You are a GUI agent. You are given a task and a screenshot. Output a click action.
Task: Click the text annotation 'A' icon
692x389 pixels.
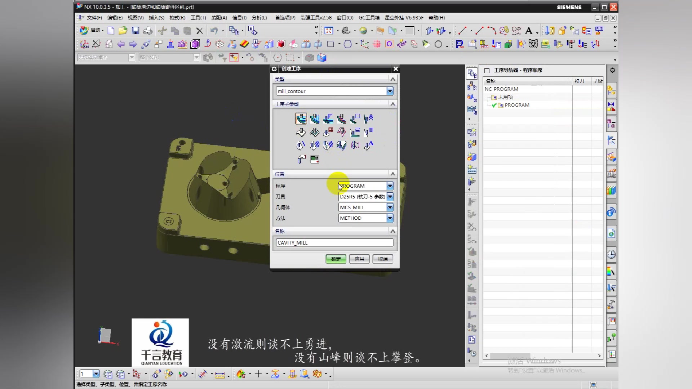528,31
